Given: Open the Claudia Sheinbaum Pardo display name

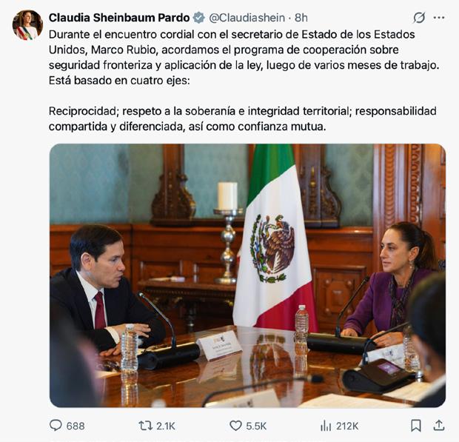Looking at the screenshot, I should tap(119, 18).
